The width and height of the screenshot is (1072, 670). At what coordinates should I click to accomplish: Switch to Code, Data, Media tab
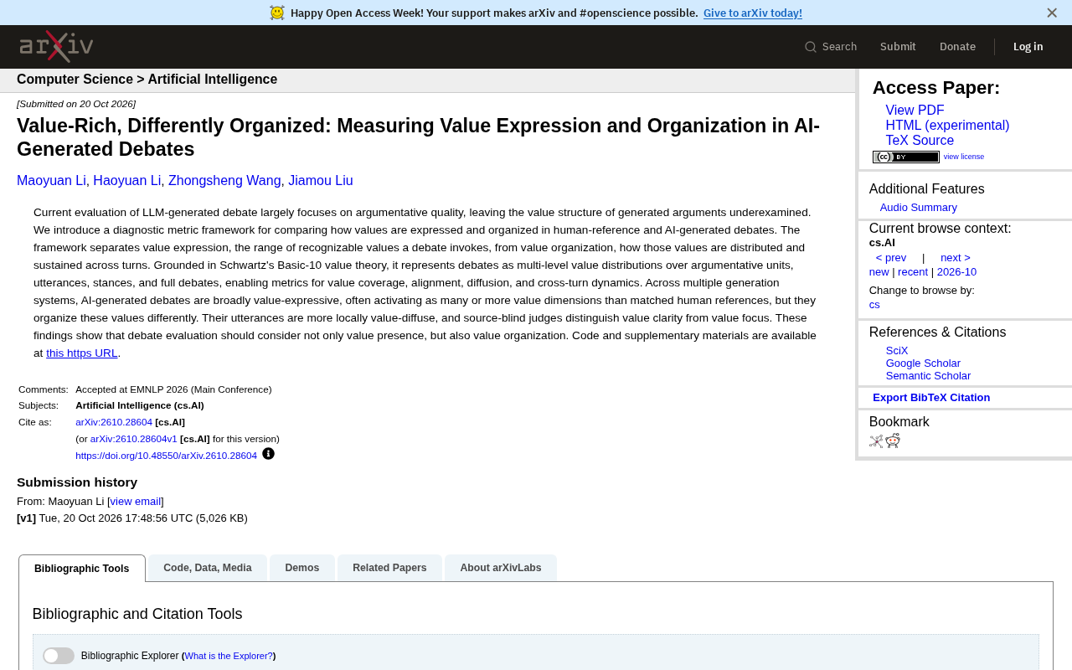208,568
